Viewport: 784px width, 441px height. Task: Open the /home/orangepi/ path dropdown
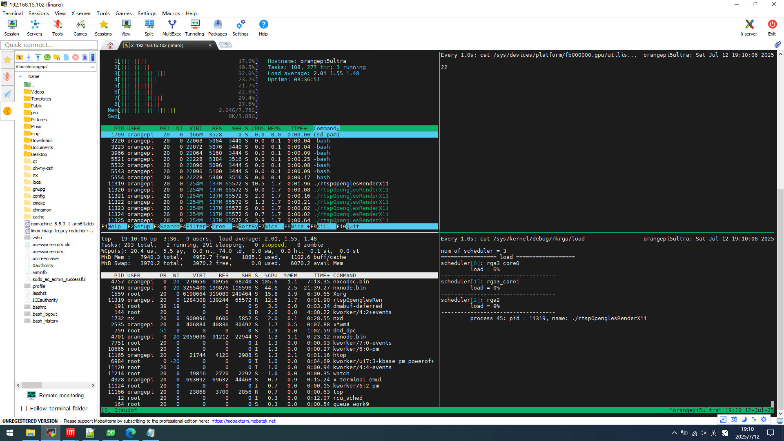click(x=92, y=67)
